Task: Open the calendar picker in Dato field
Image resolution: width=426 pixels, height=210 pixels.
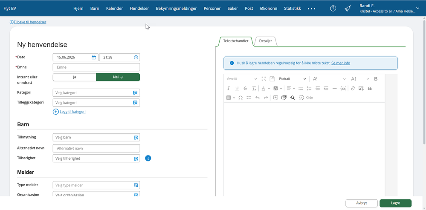Action: (94, 57)
